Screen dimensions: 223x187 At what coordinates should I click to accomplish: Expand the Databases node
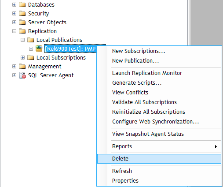point(14,5)
